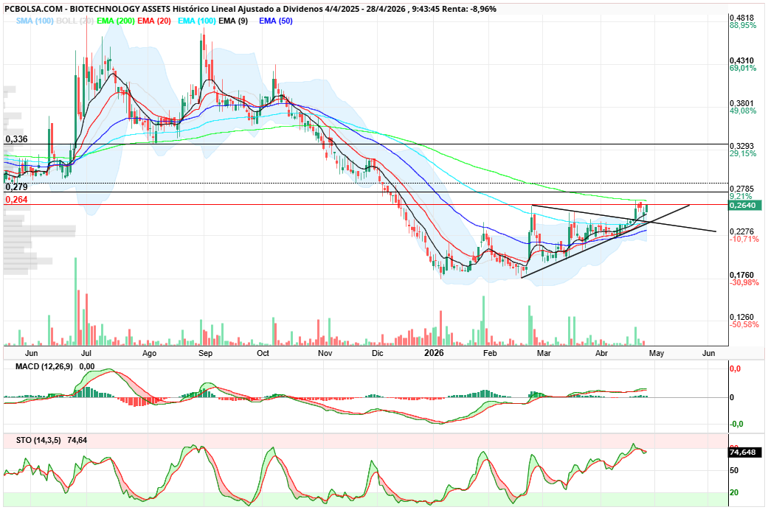Click the Abr month label on time axis
The height and width of the screenshot is (510, 768).
601,353
